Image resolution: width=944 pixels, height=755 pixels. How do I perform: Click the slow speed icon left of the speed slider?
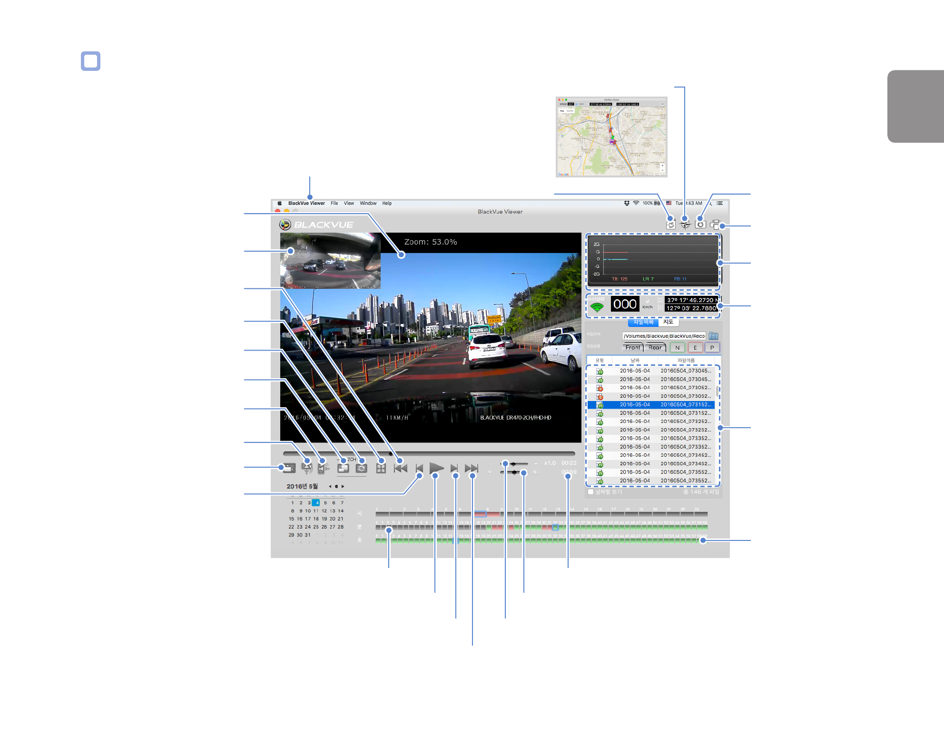pyautogui.click(x=490, y=463)
